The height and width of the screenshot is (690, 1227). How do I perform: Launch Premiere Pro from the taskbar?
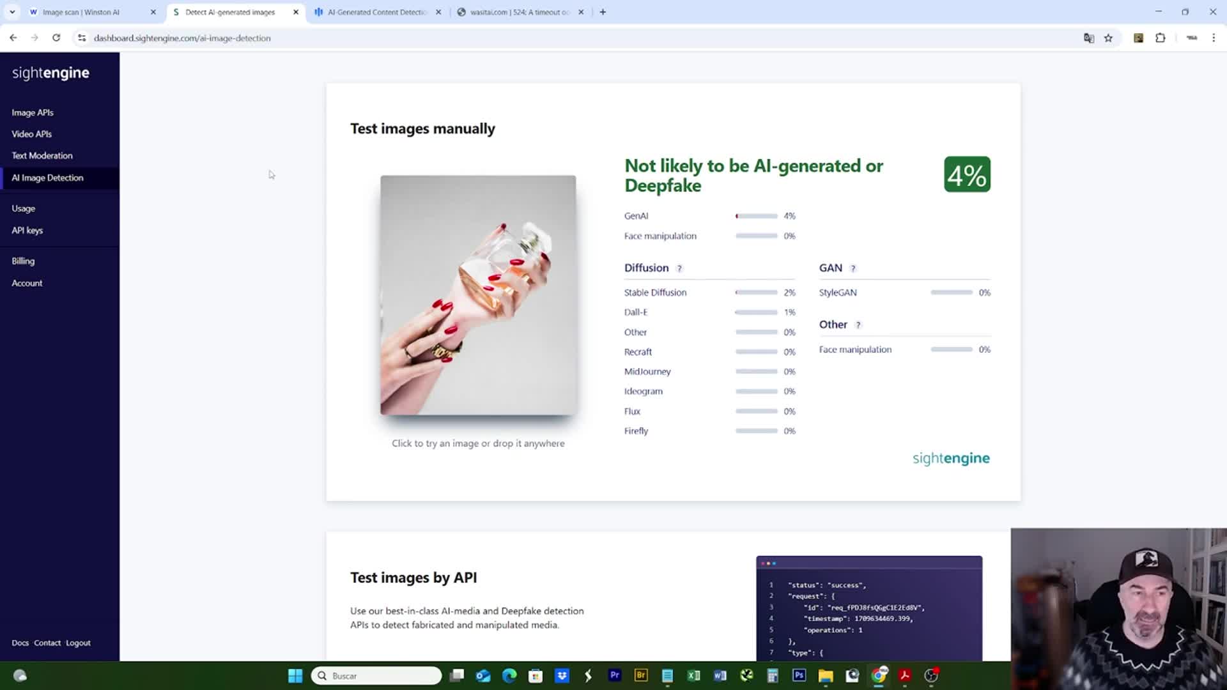[615, 675]
